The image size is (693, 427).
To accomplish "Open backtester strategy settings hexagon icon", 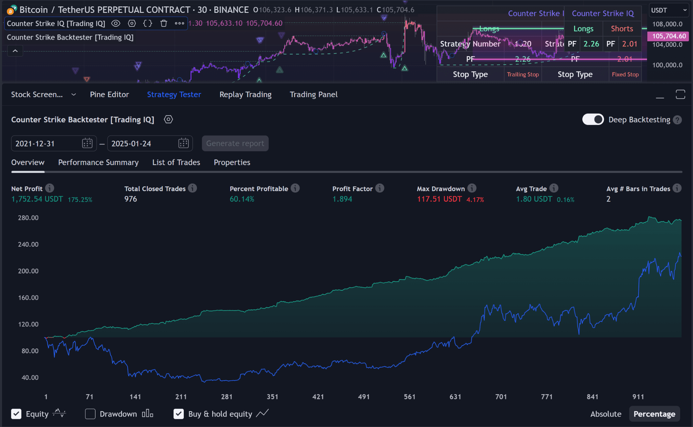I will click(x=168, y=119).
